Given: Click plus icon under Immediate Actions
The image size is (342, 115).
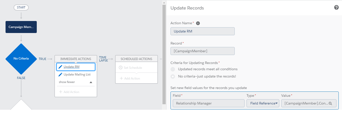Looking at the screenshot, I should (x=60, y=92).
